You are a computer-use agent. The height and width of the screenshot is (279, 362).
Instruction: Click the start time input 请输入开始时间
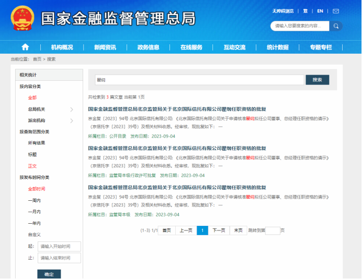59,246
